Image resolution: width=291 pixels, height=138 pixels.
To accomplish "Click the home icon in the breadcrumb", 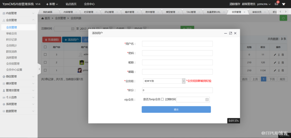I will (43, 18).
